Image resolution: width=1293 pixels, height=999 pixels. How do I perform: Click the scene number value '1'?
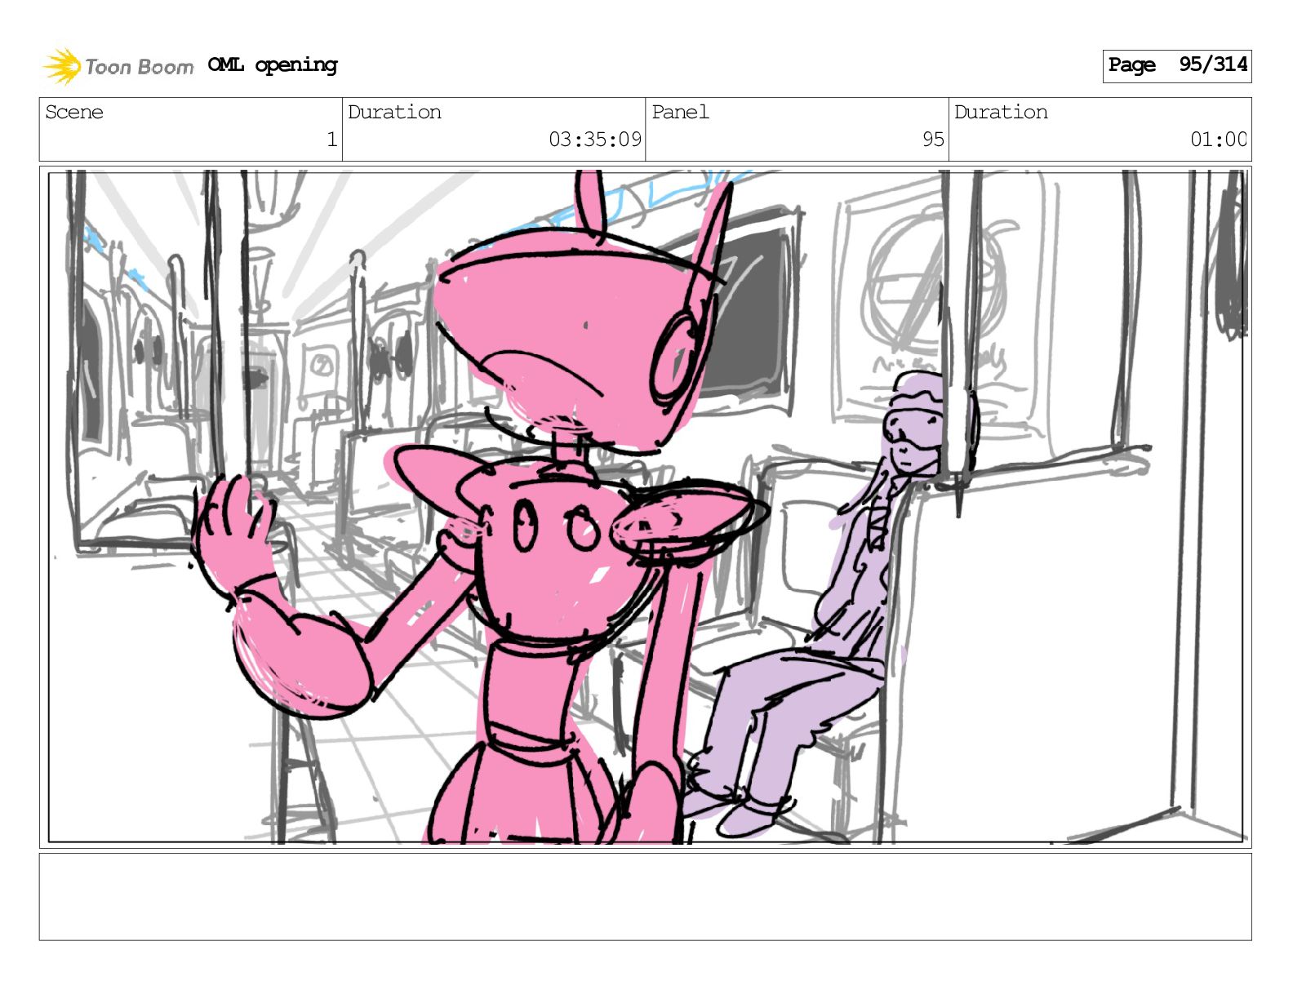pyautogui.click(x=331, y=140)
